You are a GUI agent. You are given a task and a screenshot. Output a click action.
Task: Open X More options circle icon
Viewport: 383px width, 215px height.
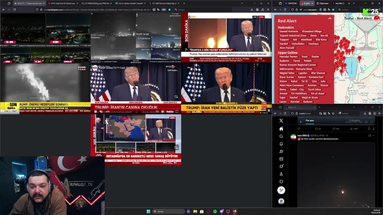[281, 181]
